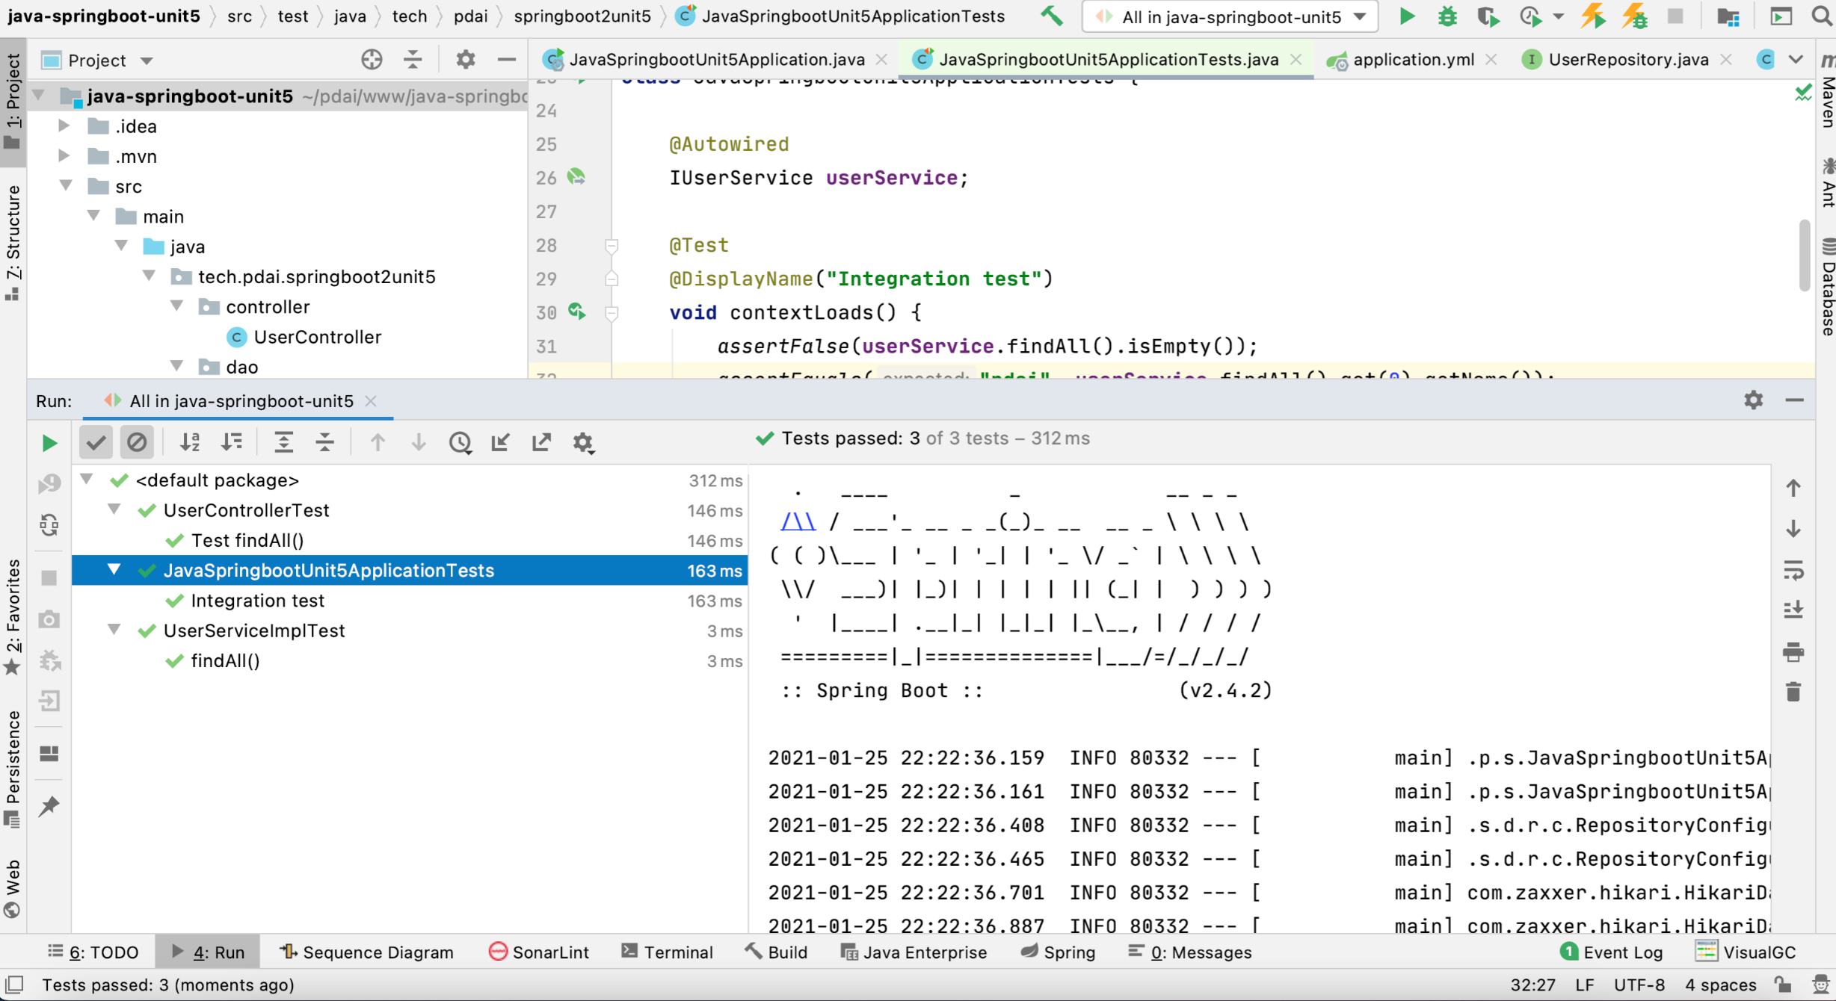
Task: Rerun tests with green play in Run panel
Action: [x=49, y=443]
